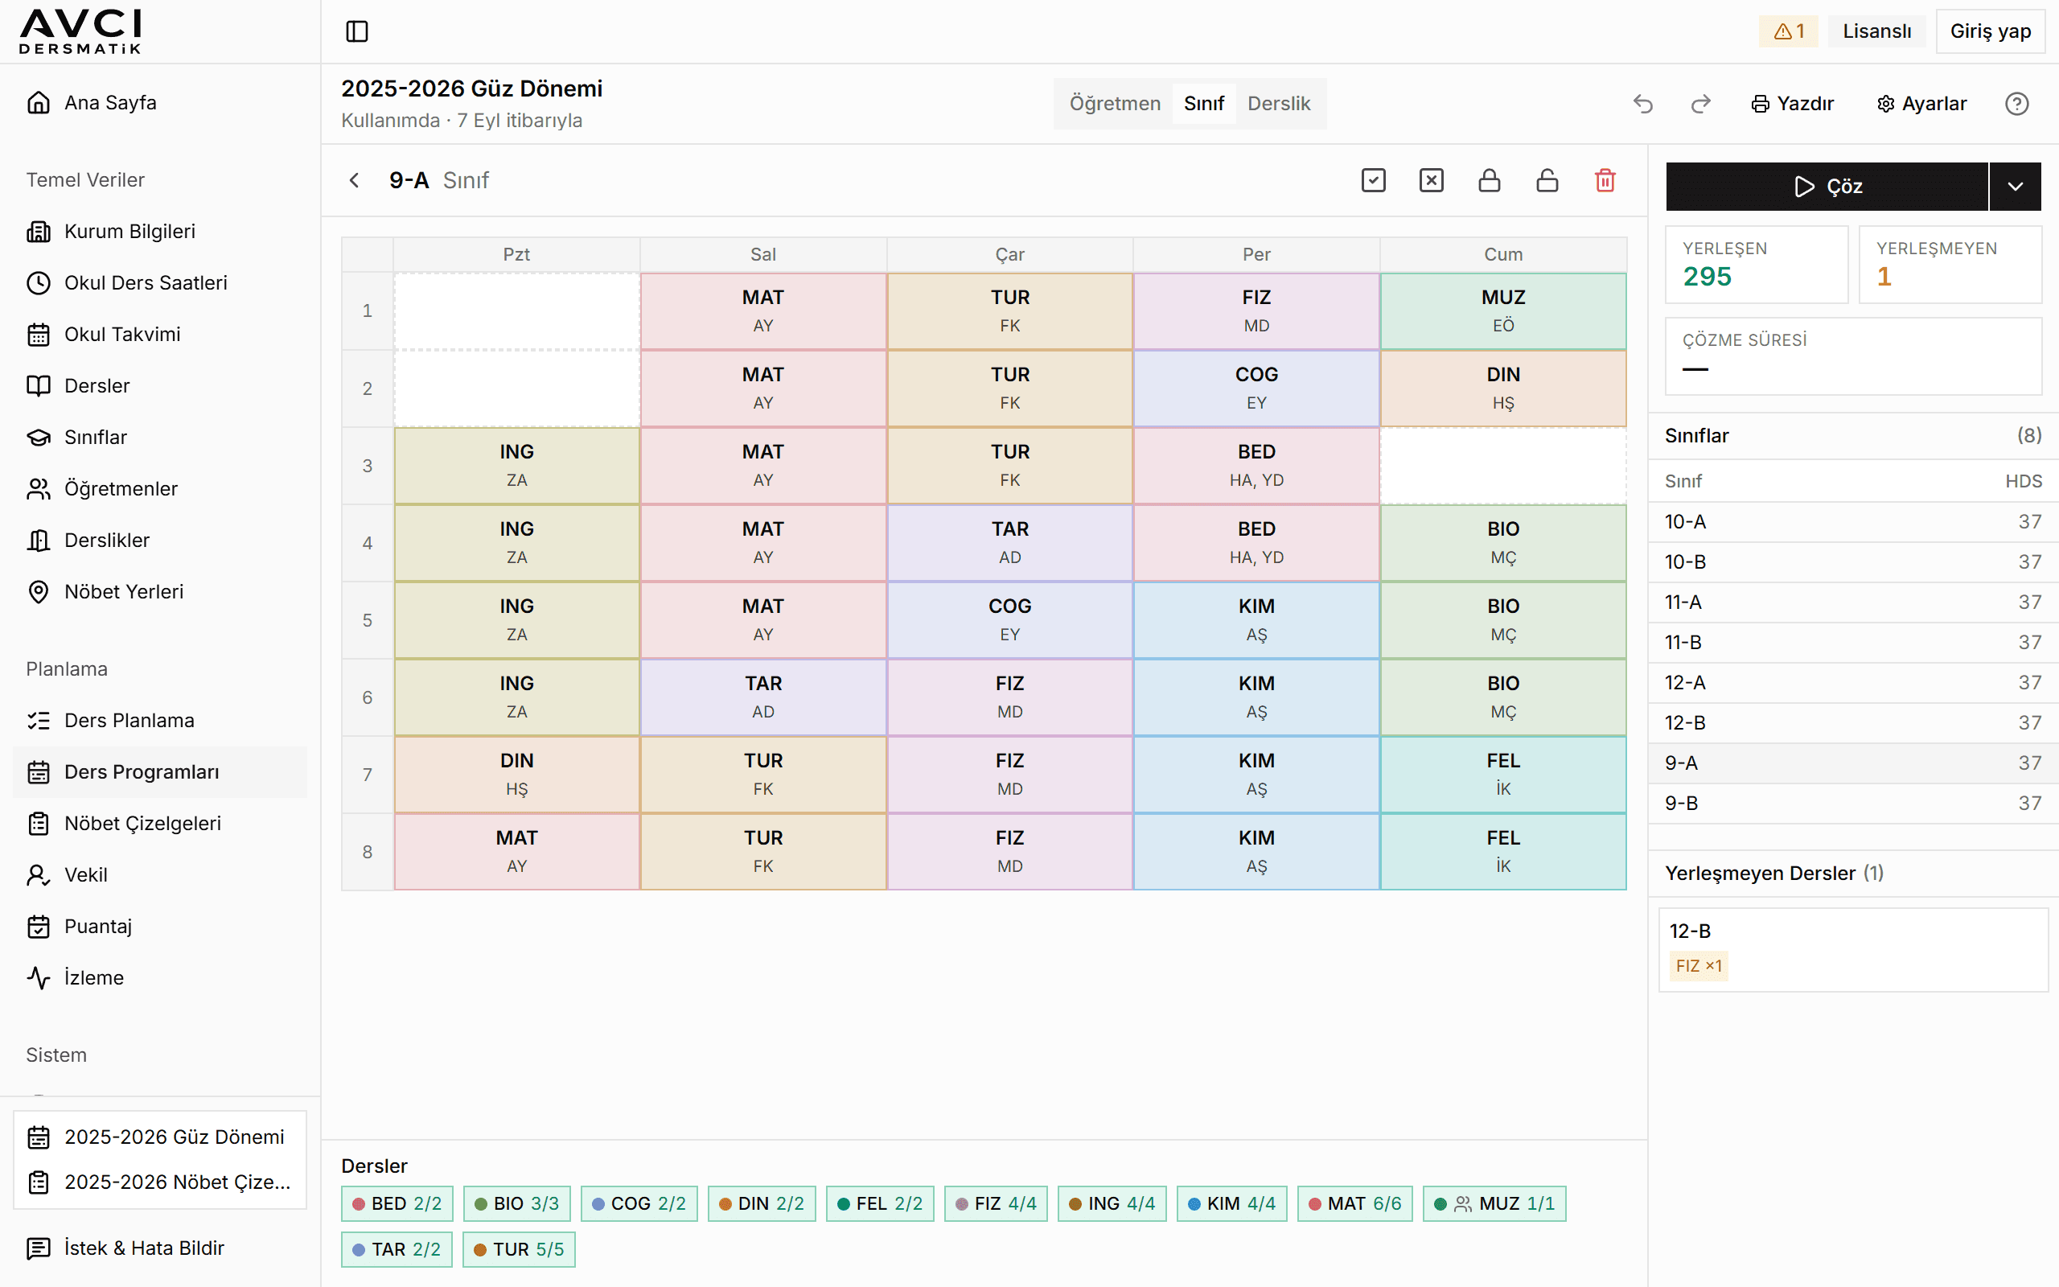Open Vekil substitute page
This screenshot has height=1287, width=2059.
click(x=160, y=875)
